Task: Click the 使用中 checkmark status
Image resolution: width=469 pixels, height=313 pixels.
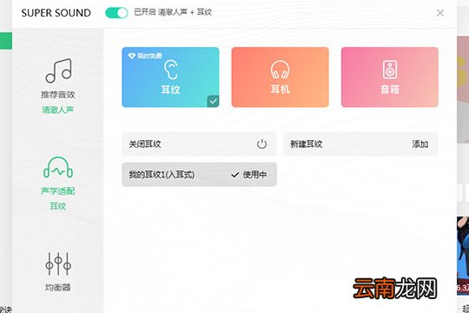Action: [x=248, y=175]
